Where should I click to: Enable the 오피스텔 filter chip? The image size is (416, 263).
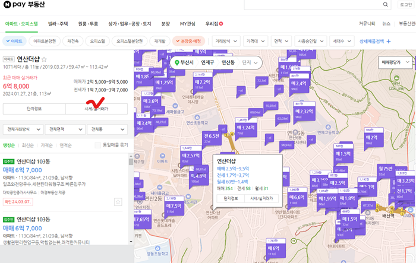[97, 42]
